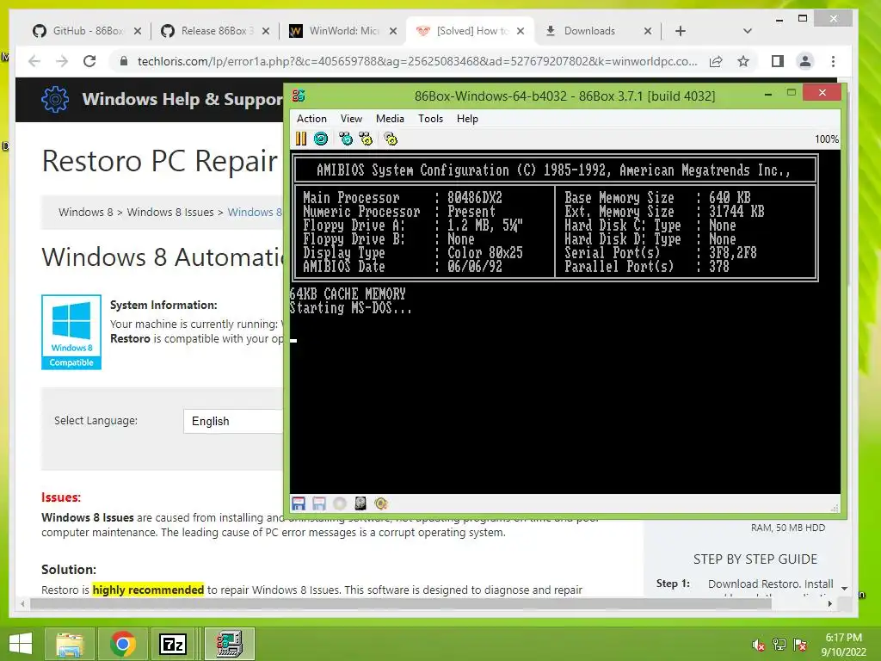Open the Chrome tab search dropdown
Screen dimensions: 881x661
point(748,31)
